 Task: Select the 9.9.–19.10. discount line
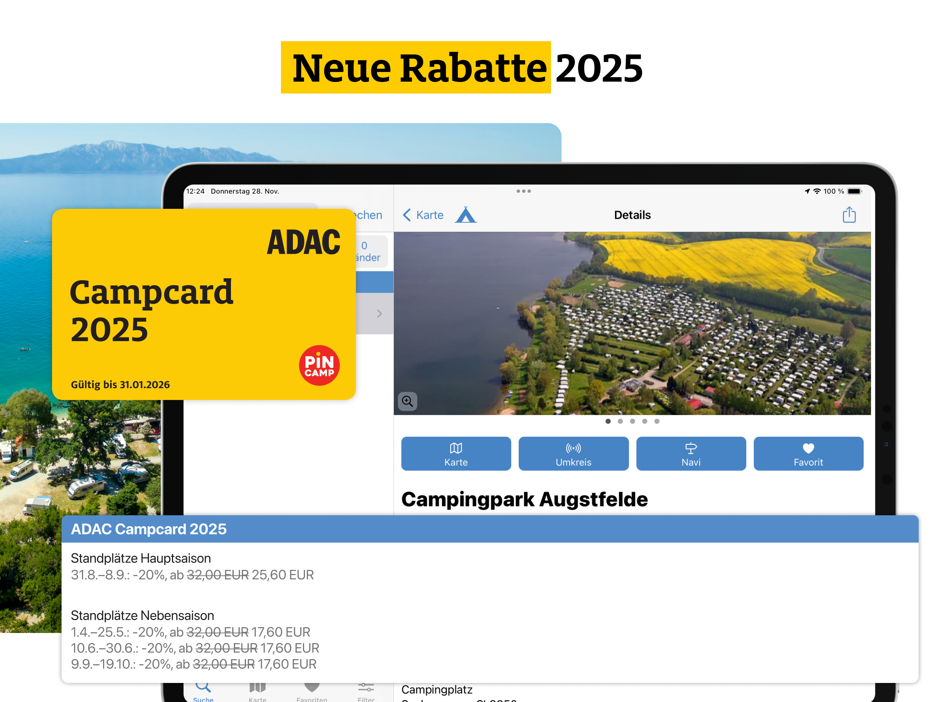click(194, 664)
